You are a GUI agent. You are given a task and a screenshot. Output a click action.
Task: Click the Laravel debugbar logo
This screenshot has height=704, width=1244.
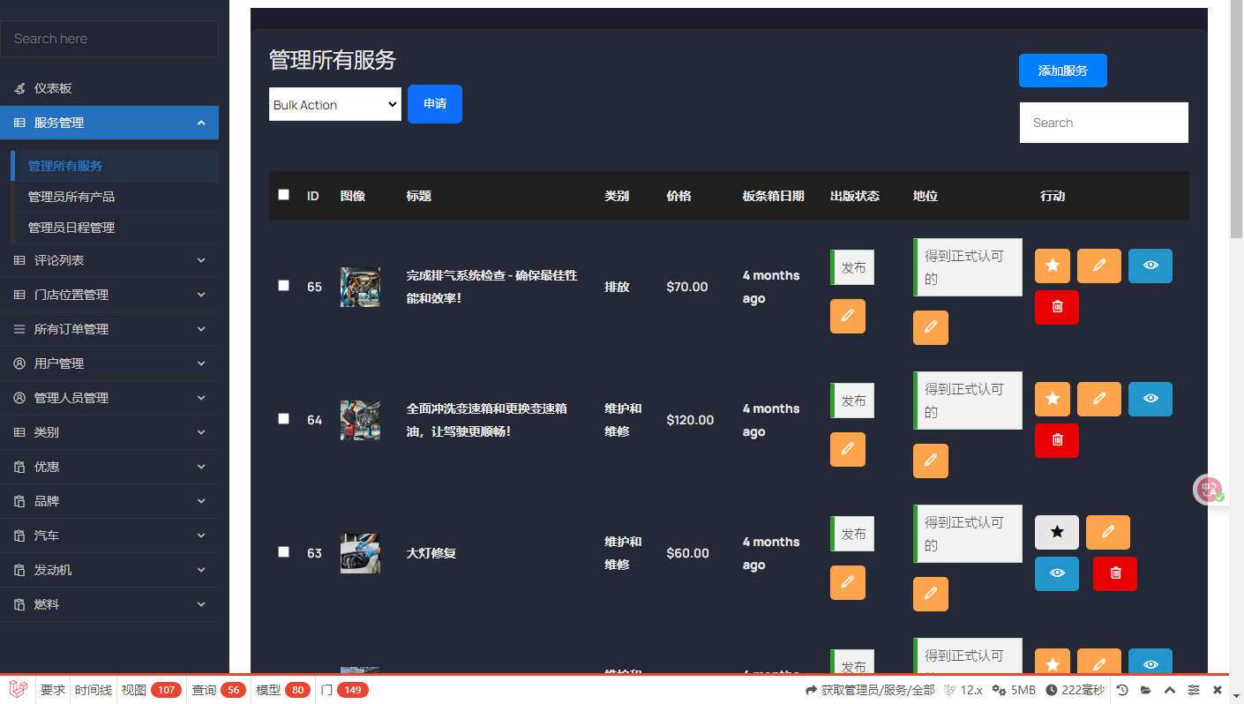tap(18, 690)
